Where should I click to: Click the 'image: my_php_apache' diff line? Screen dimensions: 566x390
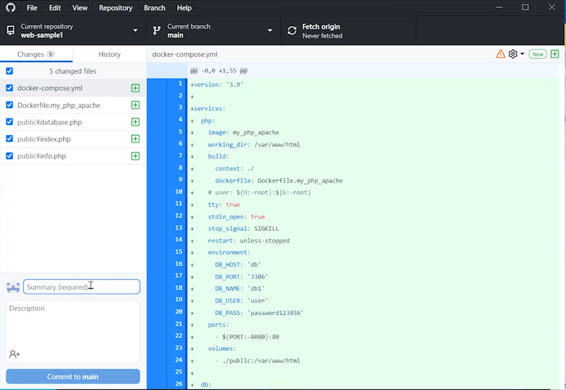tap(373, 132)
